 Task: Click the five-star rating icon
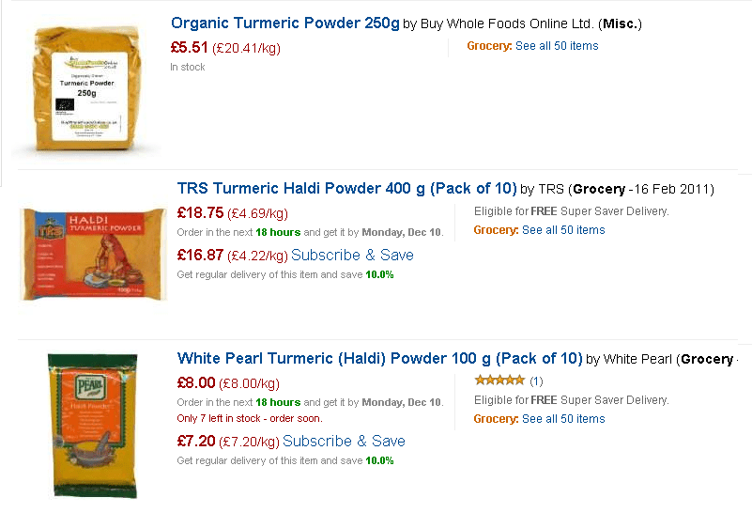(x=499, y=381)
